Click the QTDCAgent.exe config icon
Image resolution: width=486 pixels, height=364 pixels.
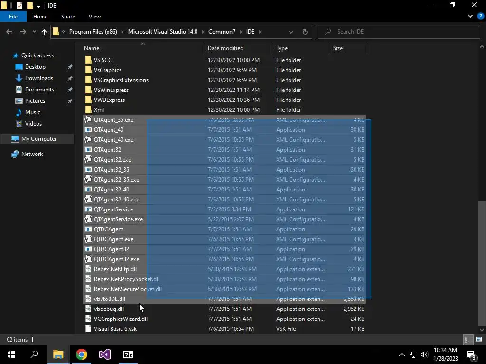coord(88,239)
